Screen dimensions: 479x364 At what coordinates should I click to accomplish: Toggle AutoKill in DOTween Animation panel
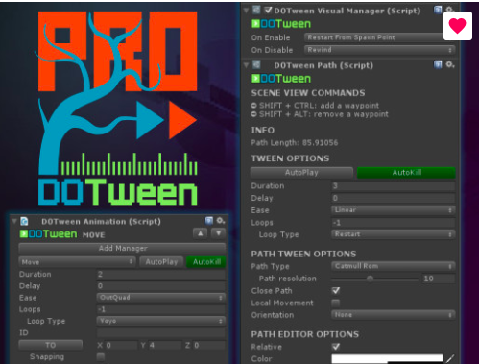pos(206,262)
